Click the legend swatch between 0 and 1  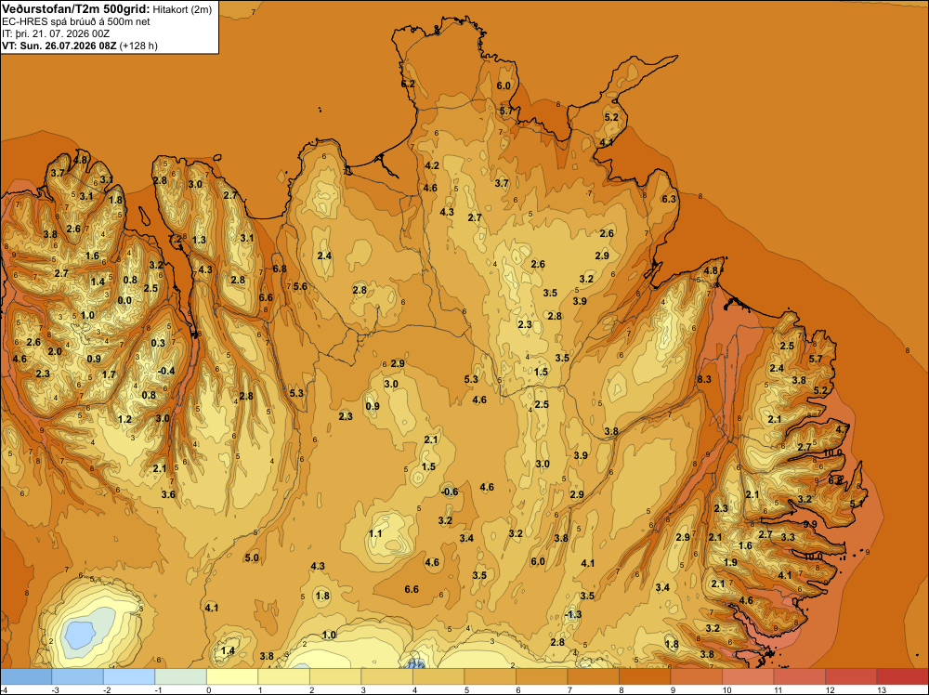tap(232, 676)
